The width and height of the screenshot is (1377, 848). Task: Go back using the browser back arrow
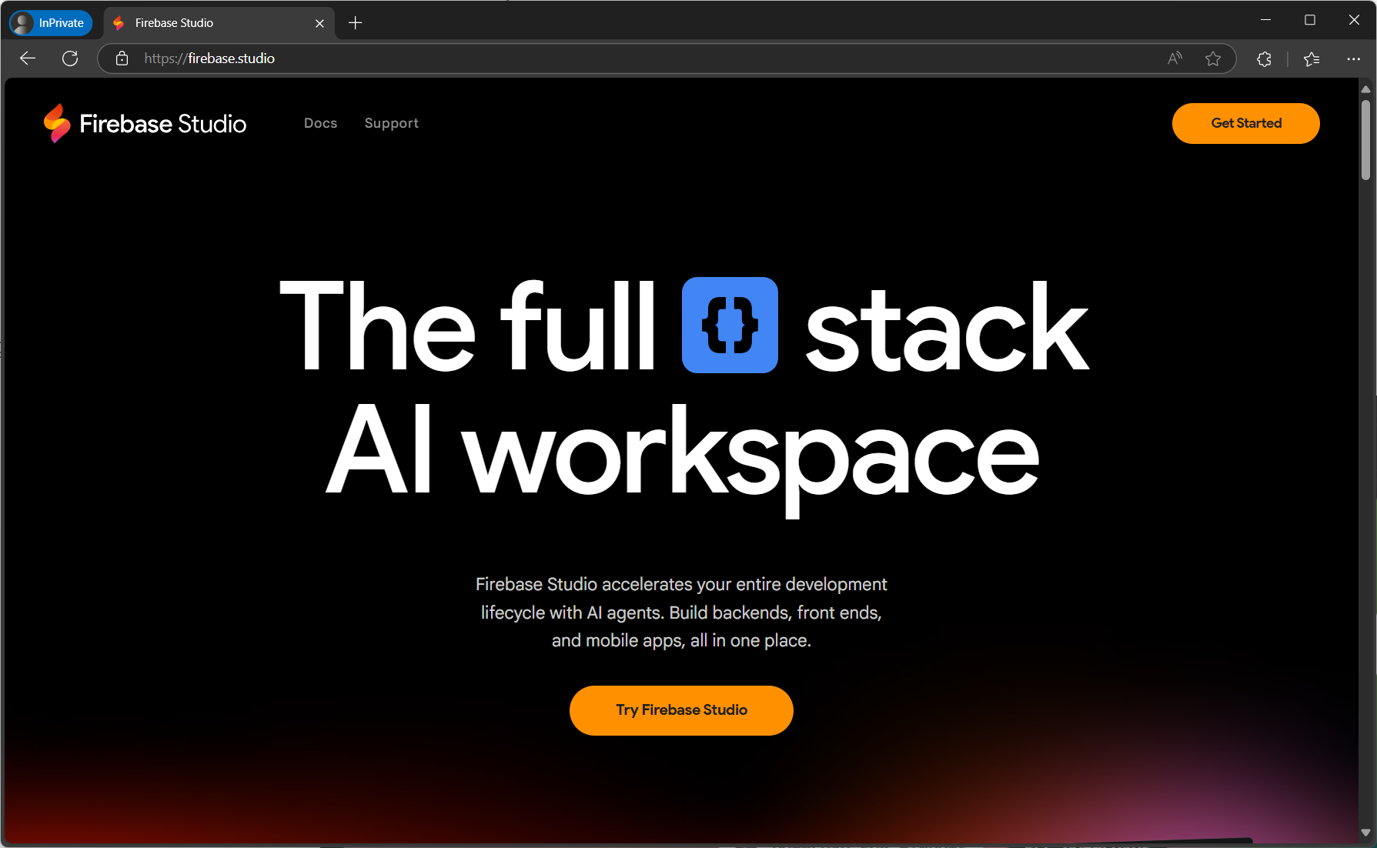28,58
